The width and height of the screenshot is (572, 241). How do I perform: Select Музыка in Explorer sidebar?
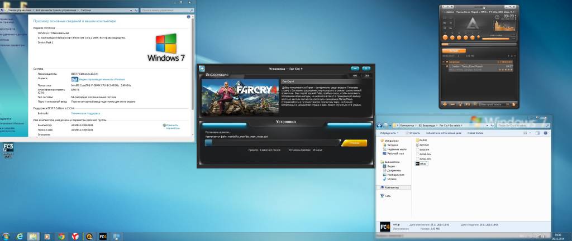[389, 179]
